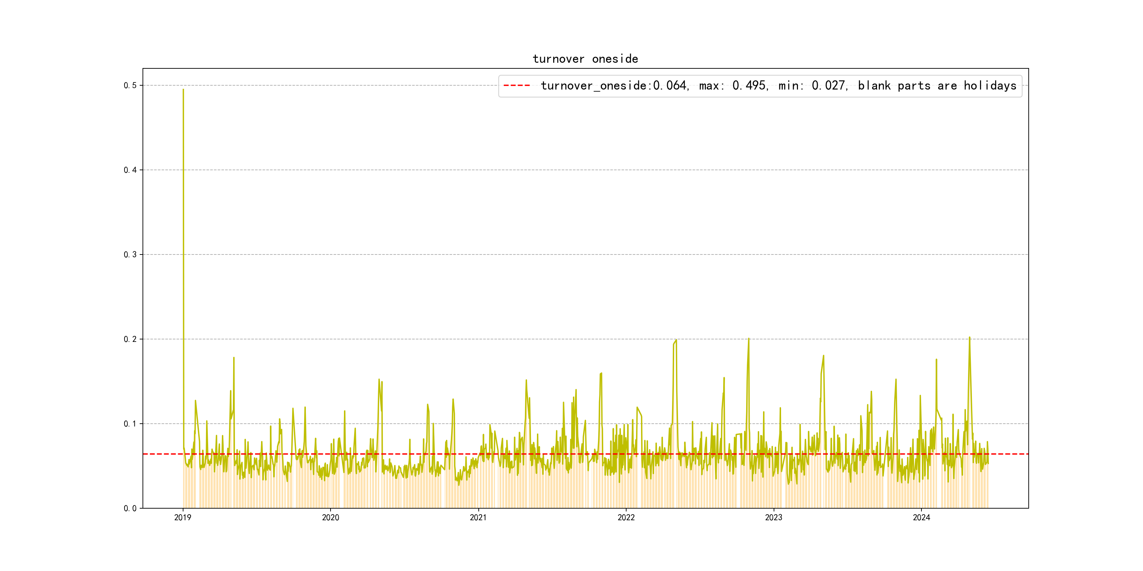Click the 0.2 peak in mid-2022
The height and width of the screenshot is (571, 1143).
(676, 340)
